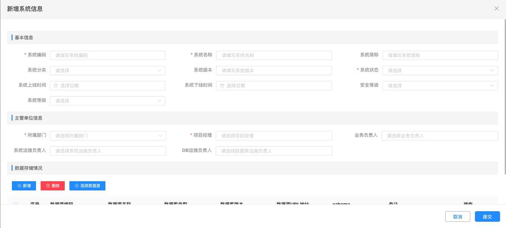Click the 取消 button

tap(457, 217)
